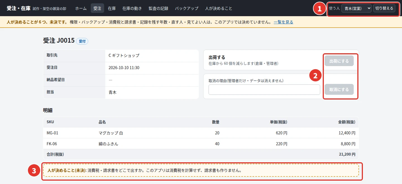Click the 切り替える button

(x=384, y=8)
